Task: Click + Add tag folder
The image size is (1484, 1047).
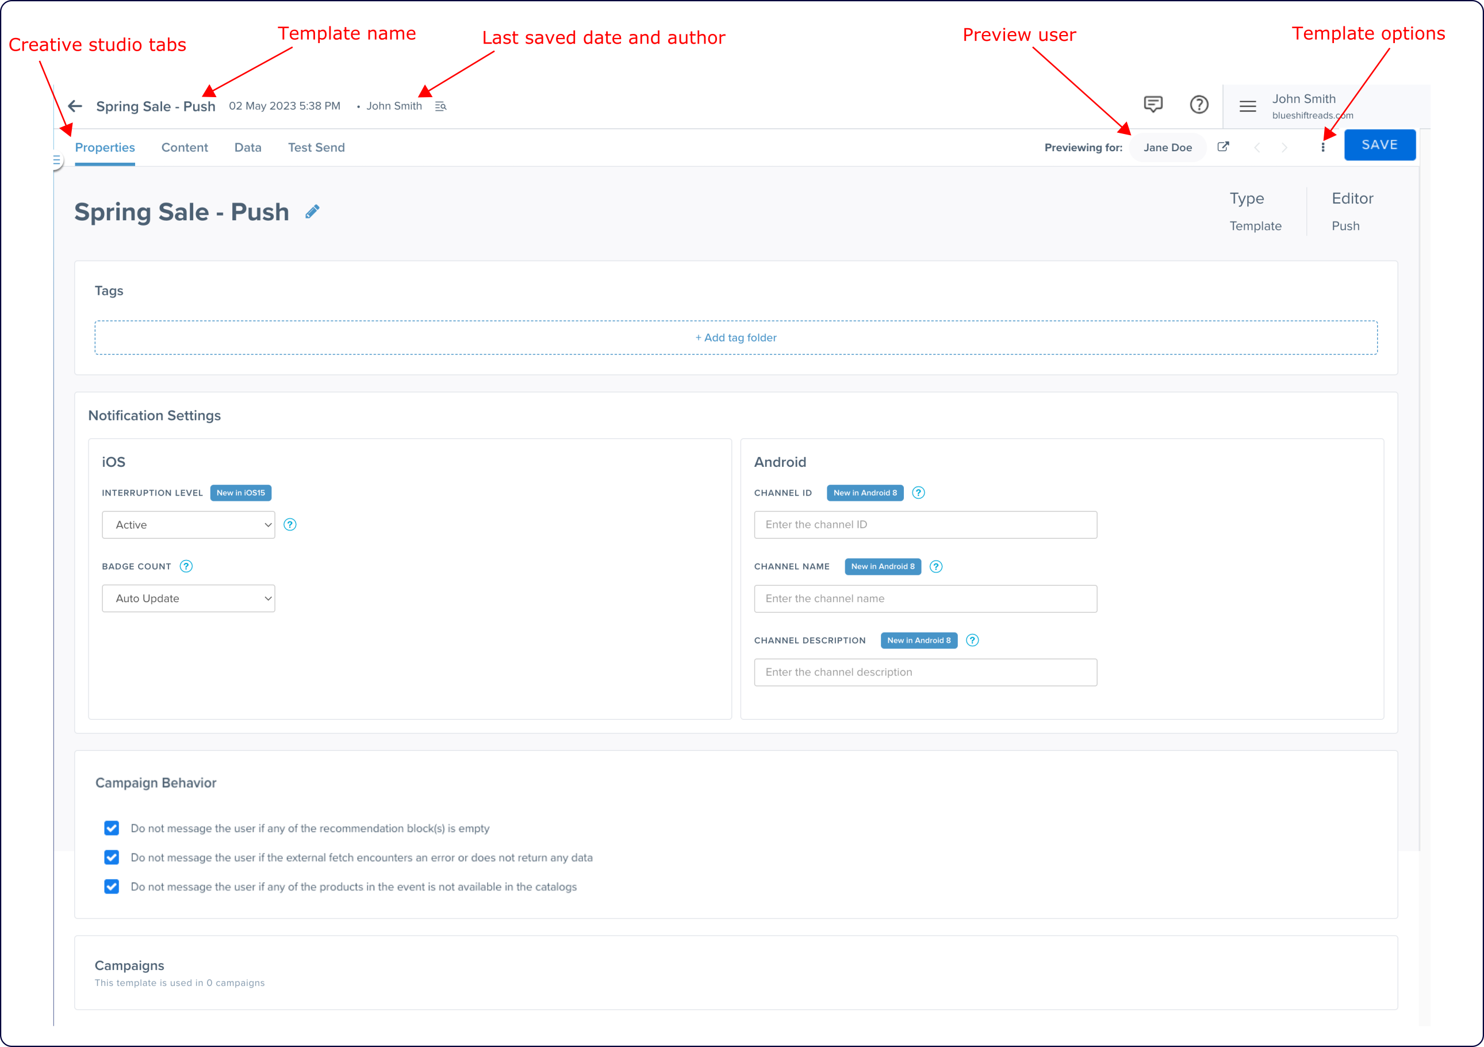Action: click(735, 338)
